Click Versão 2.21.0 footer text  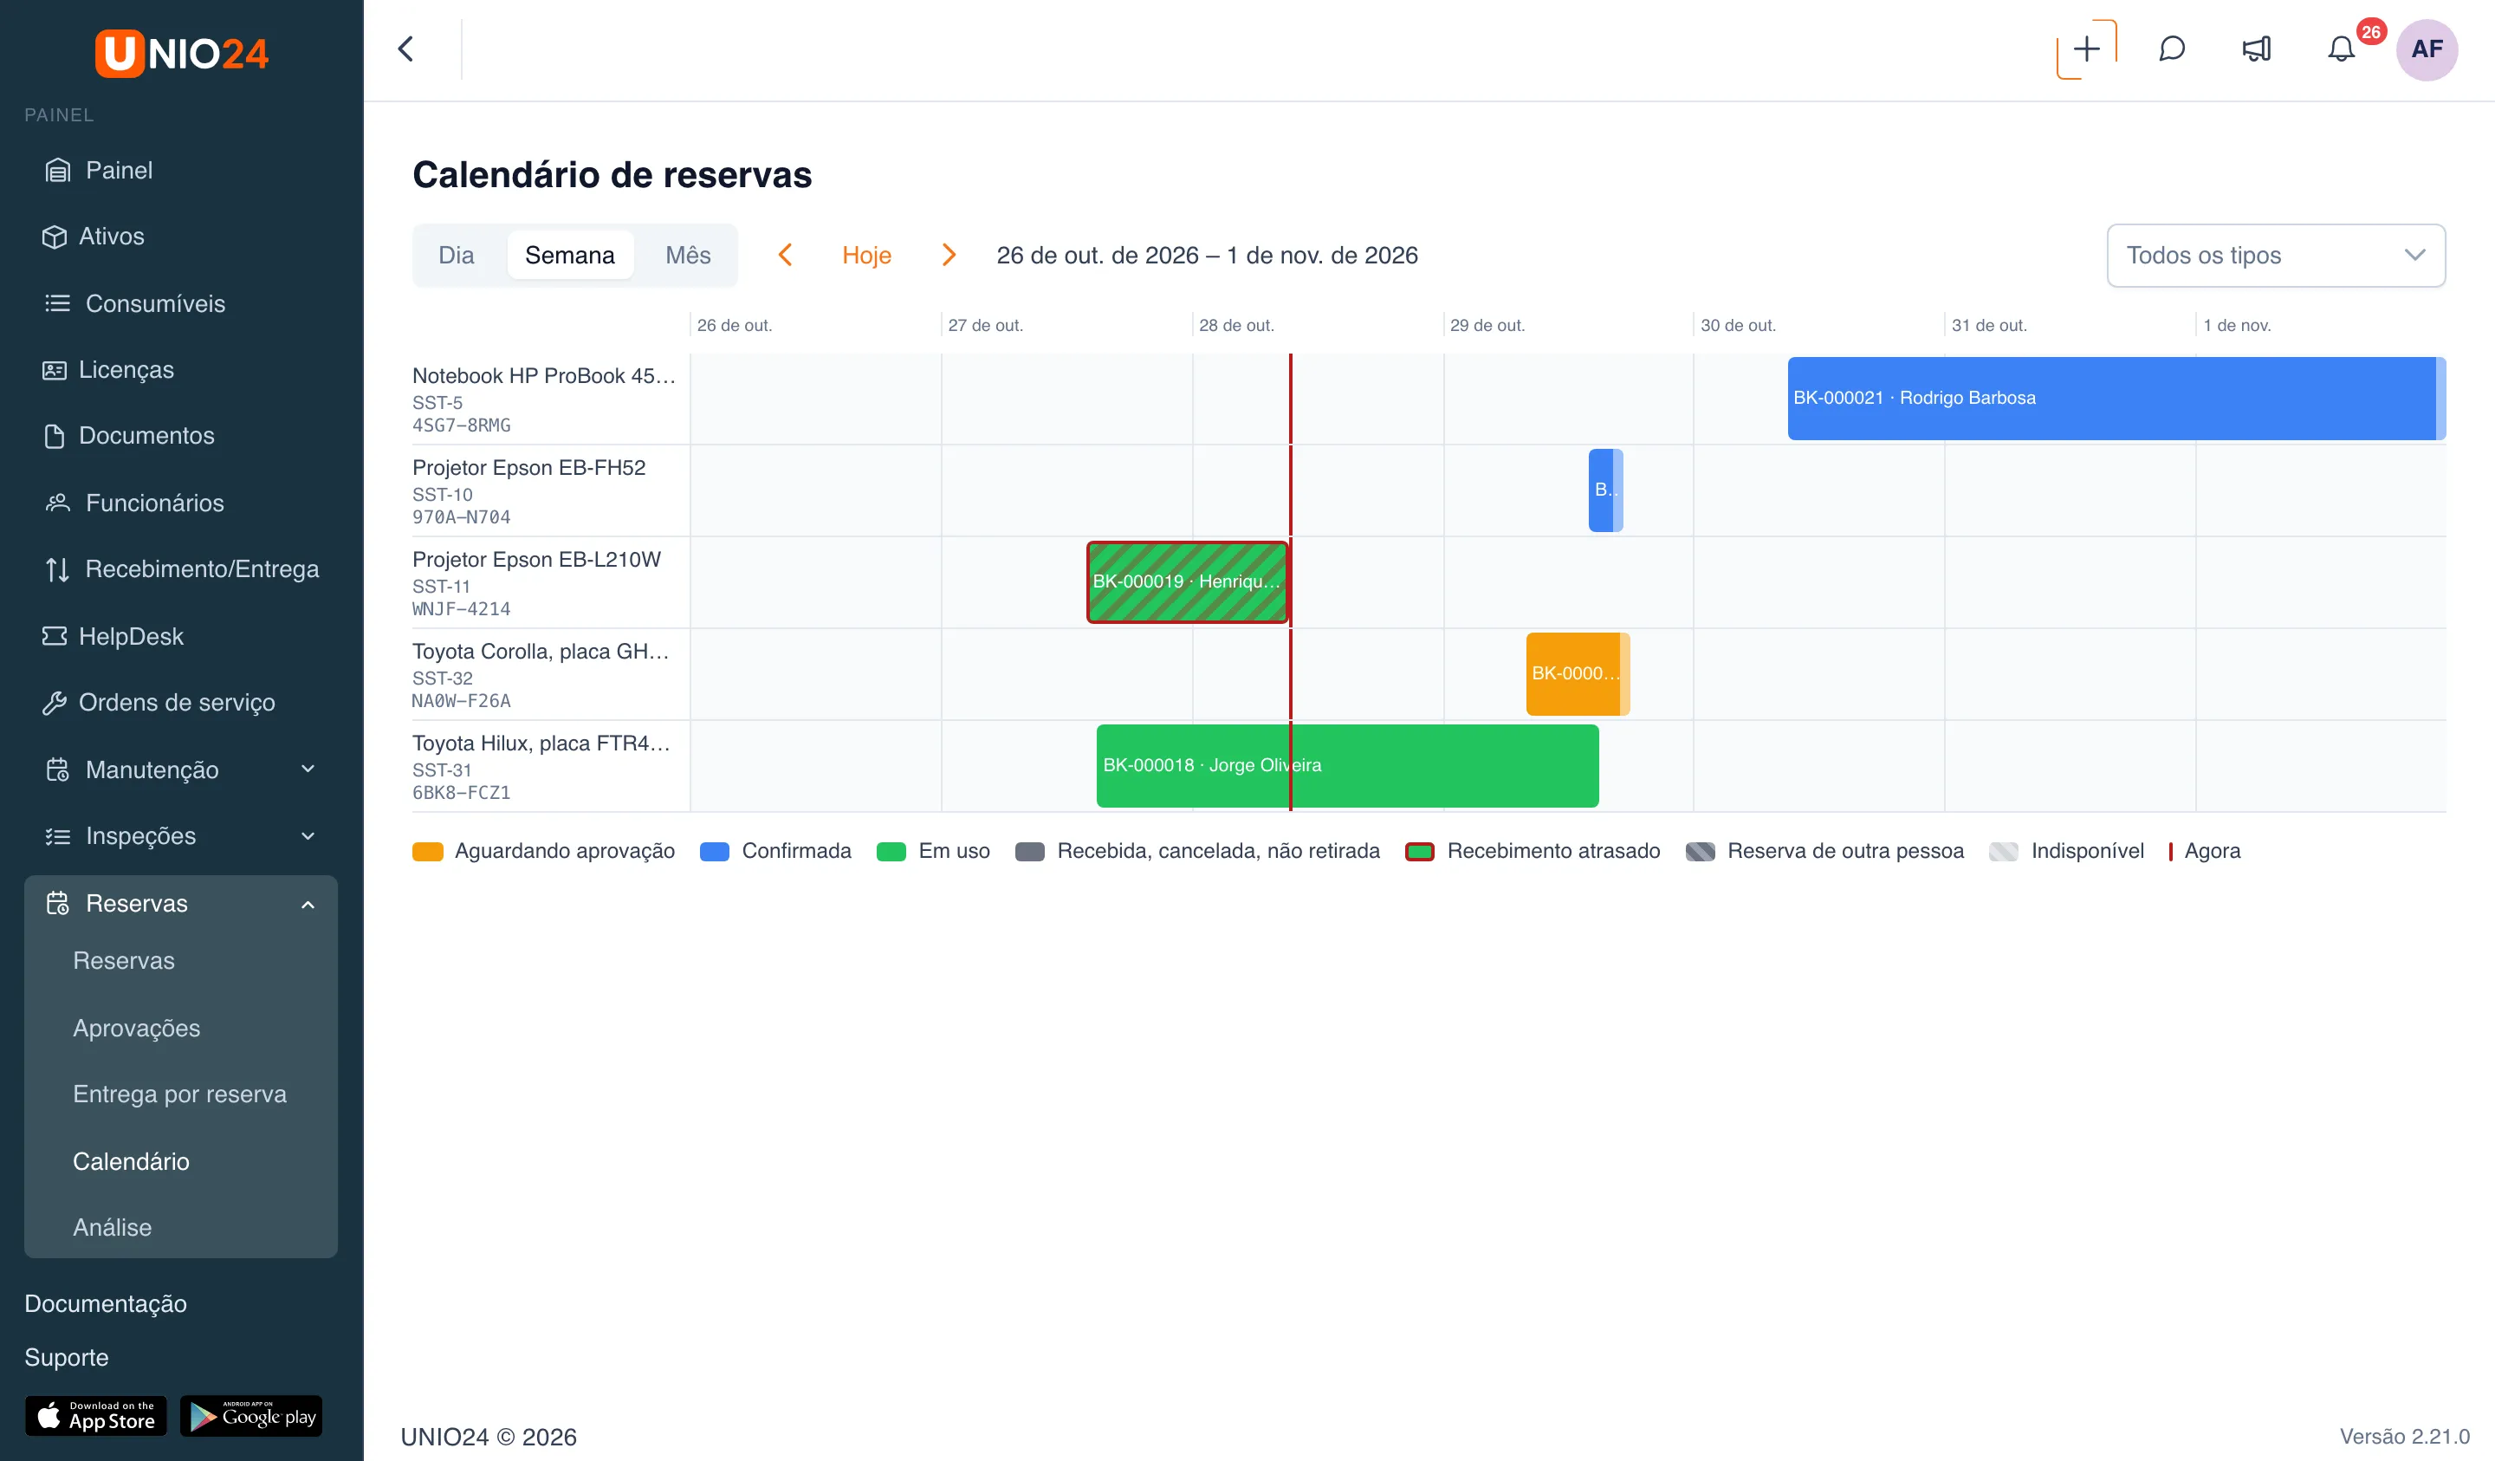coord(2404,1436)
